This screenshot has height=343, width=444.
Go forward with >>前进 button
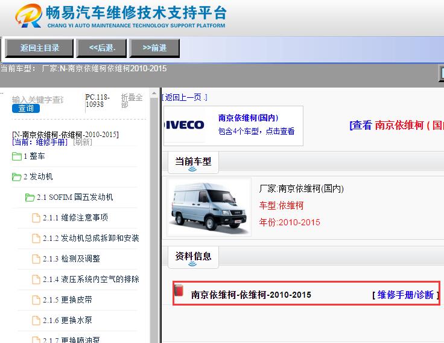(x=154, y=48)
